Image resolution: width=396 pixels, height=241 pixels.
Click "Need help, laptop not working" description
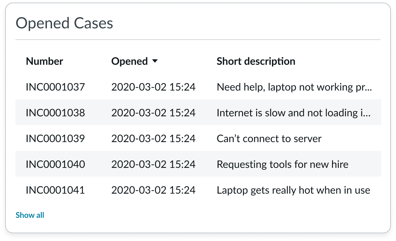(294, 87)
